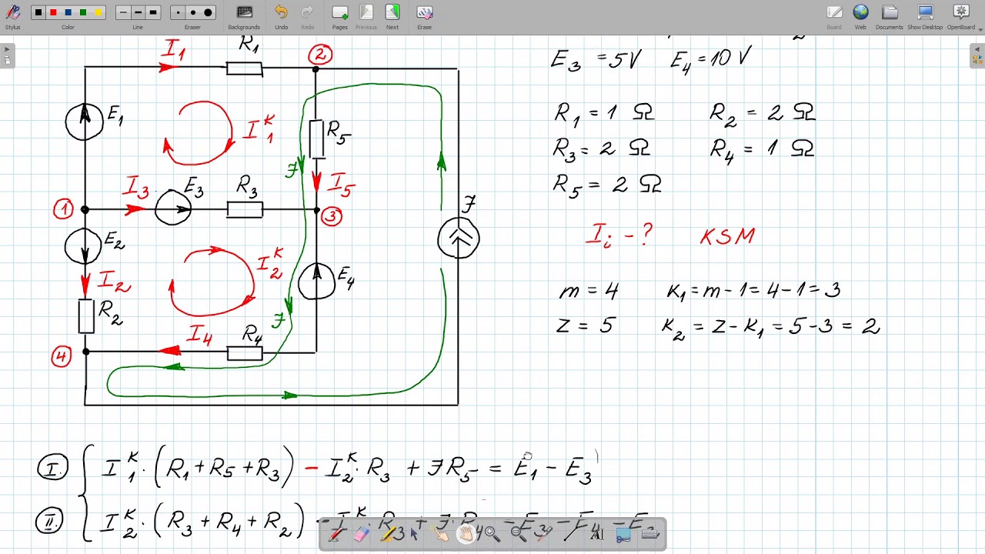Select the blue pen color
The height and width of the screenshot is (554, 985).
coord(68,12)
